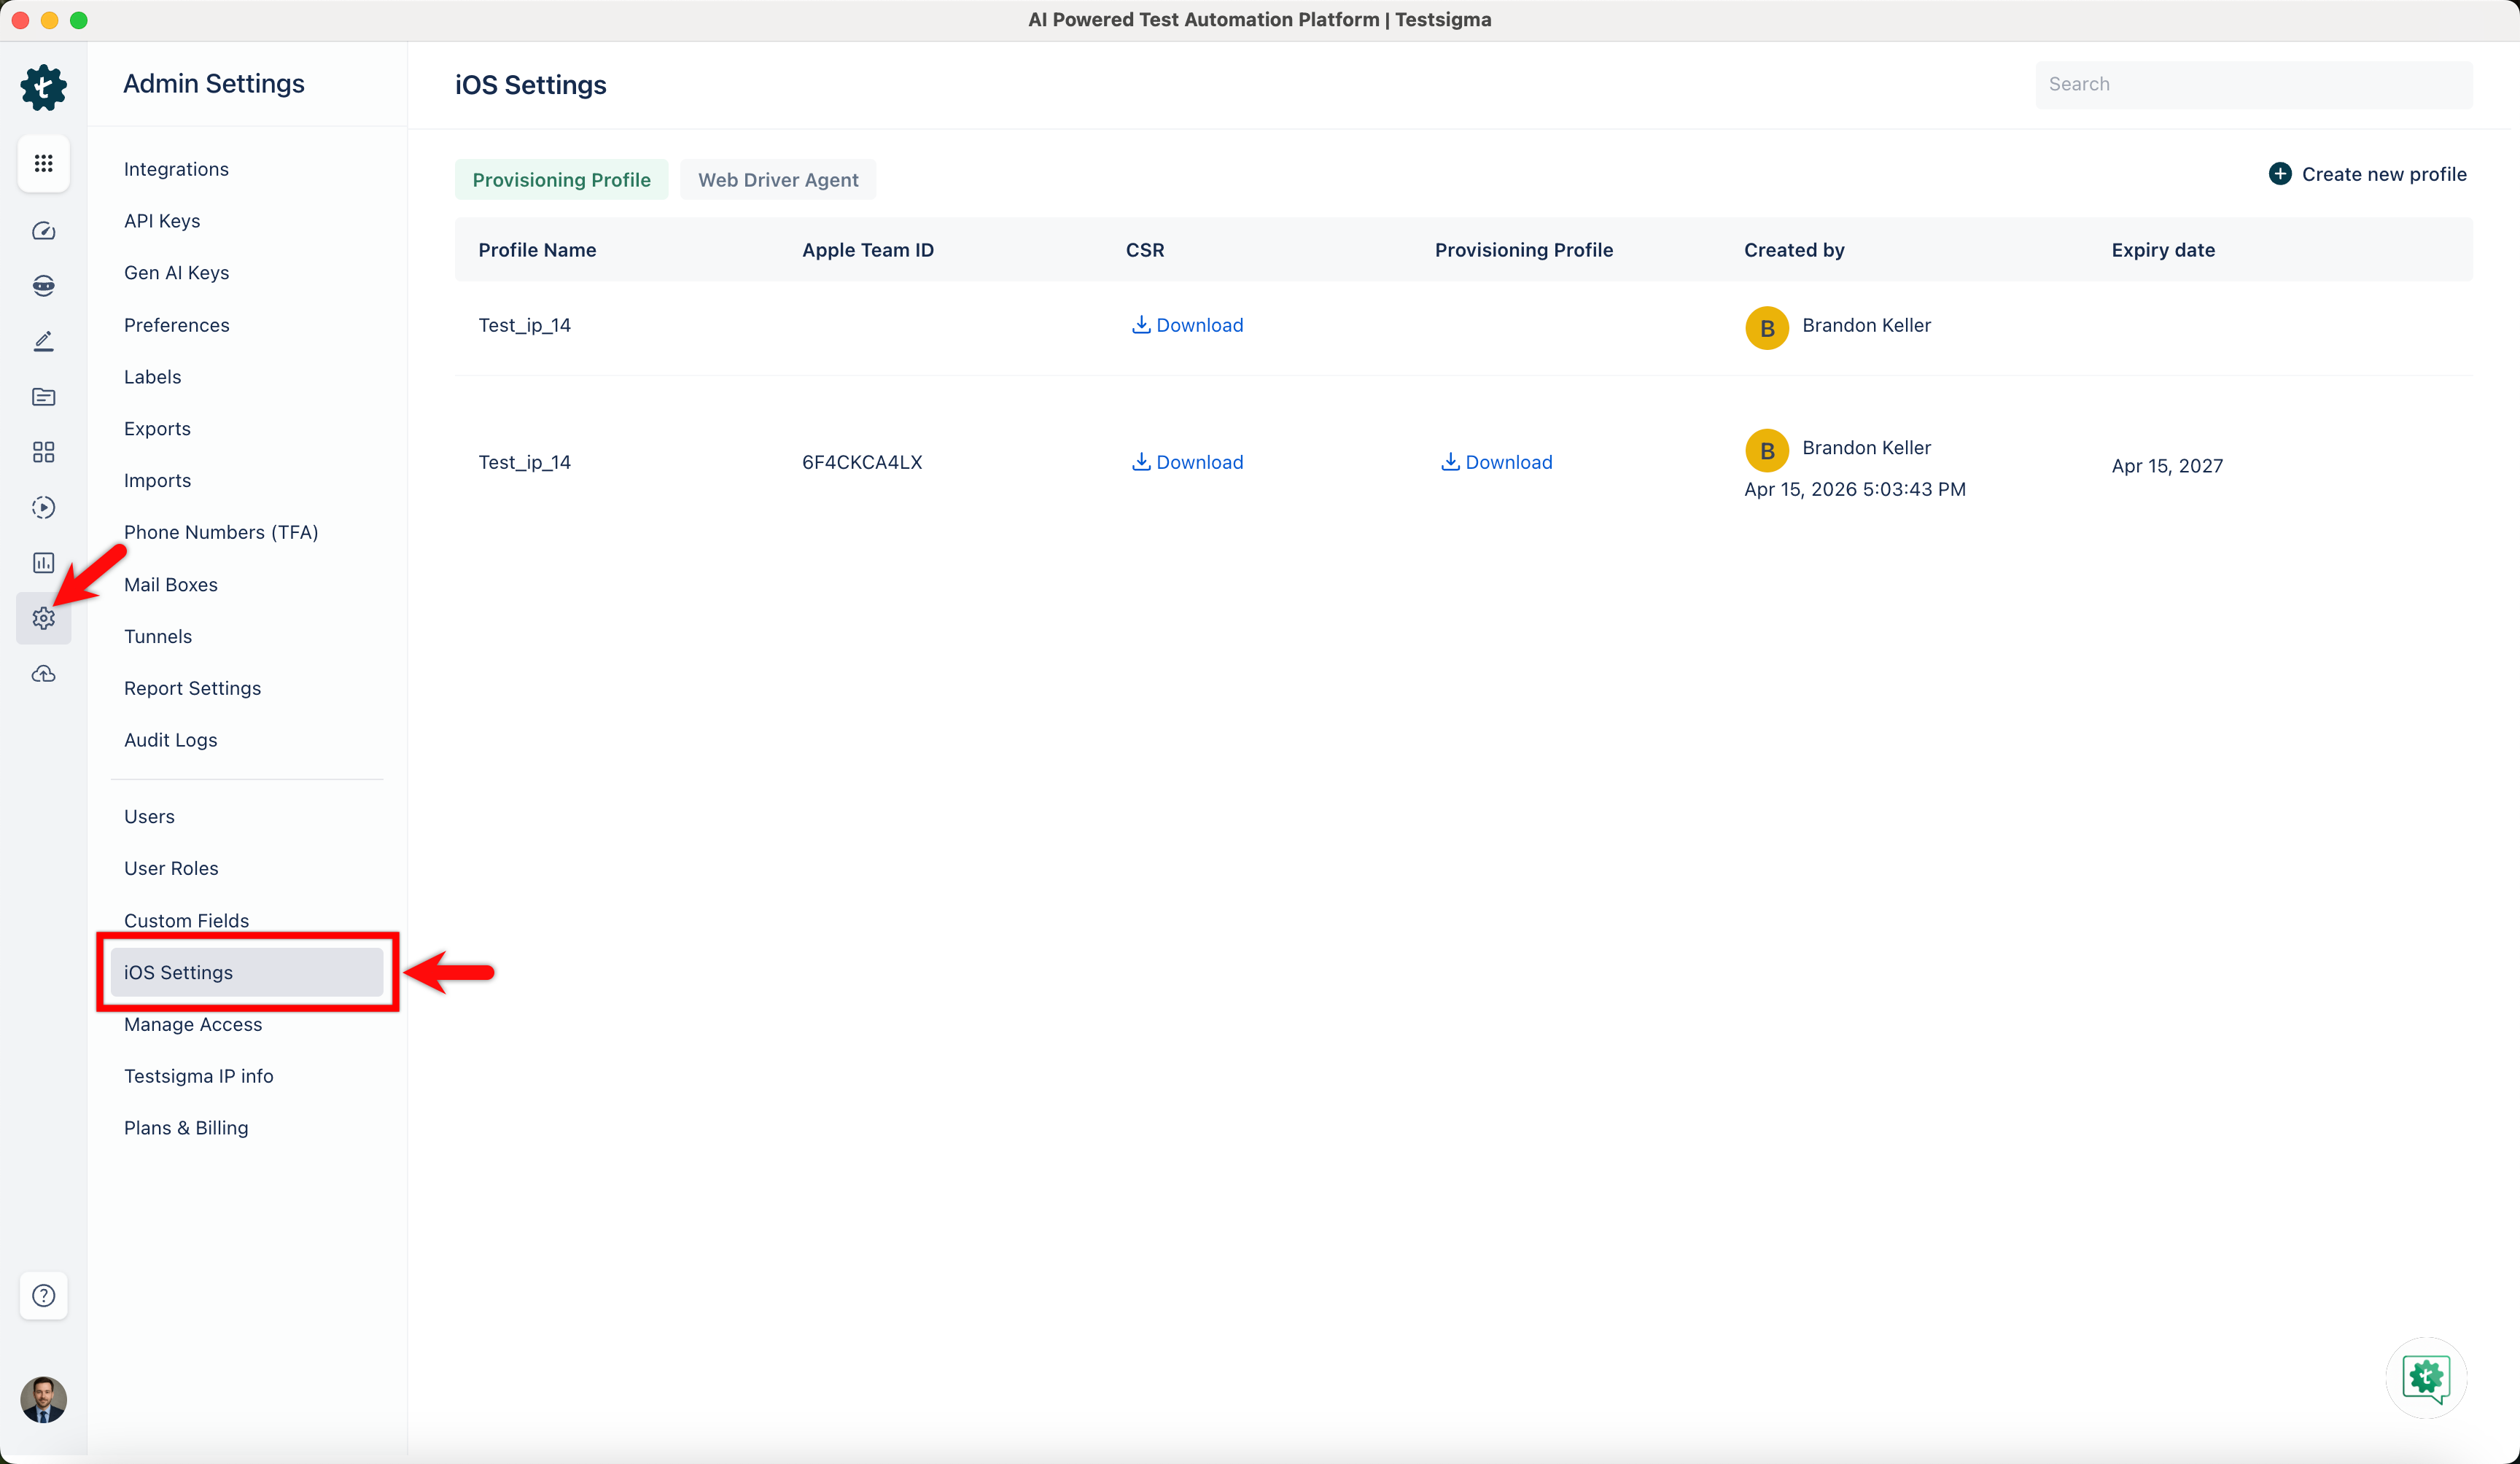Click the Apple Team ID 6F4CKCA4LX
The width and height of the screenshot is (2520, 1464).
862,462
